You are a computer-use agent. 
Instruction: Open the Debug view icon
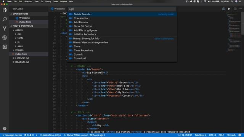pyautogui.click(x=5, y=38)
